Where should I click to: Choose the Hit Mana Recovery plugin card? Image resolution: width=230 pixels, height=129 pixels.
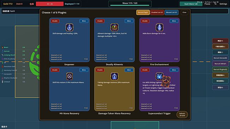[69, 89]
